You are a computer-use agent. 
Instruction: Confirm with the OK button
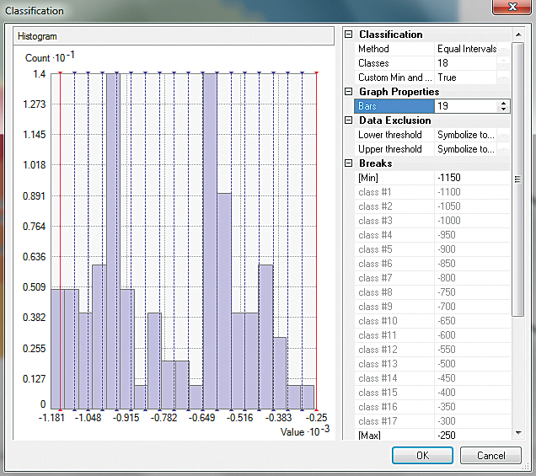click(x=422, y=456)
